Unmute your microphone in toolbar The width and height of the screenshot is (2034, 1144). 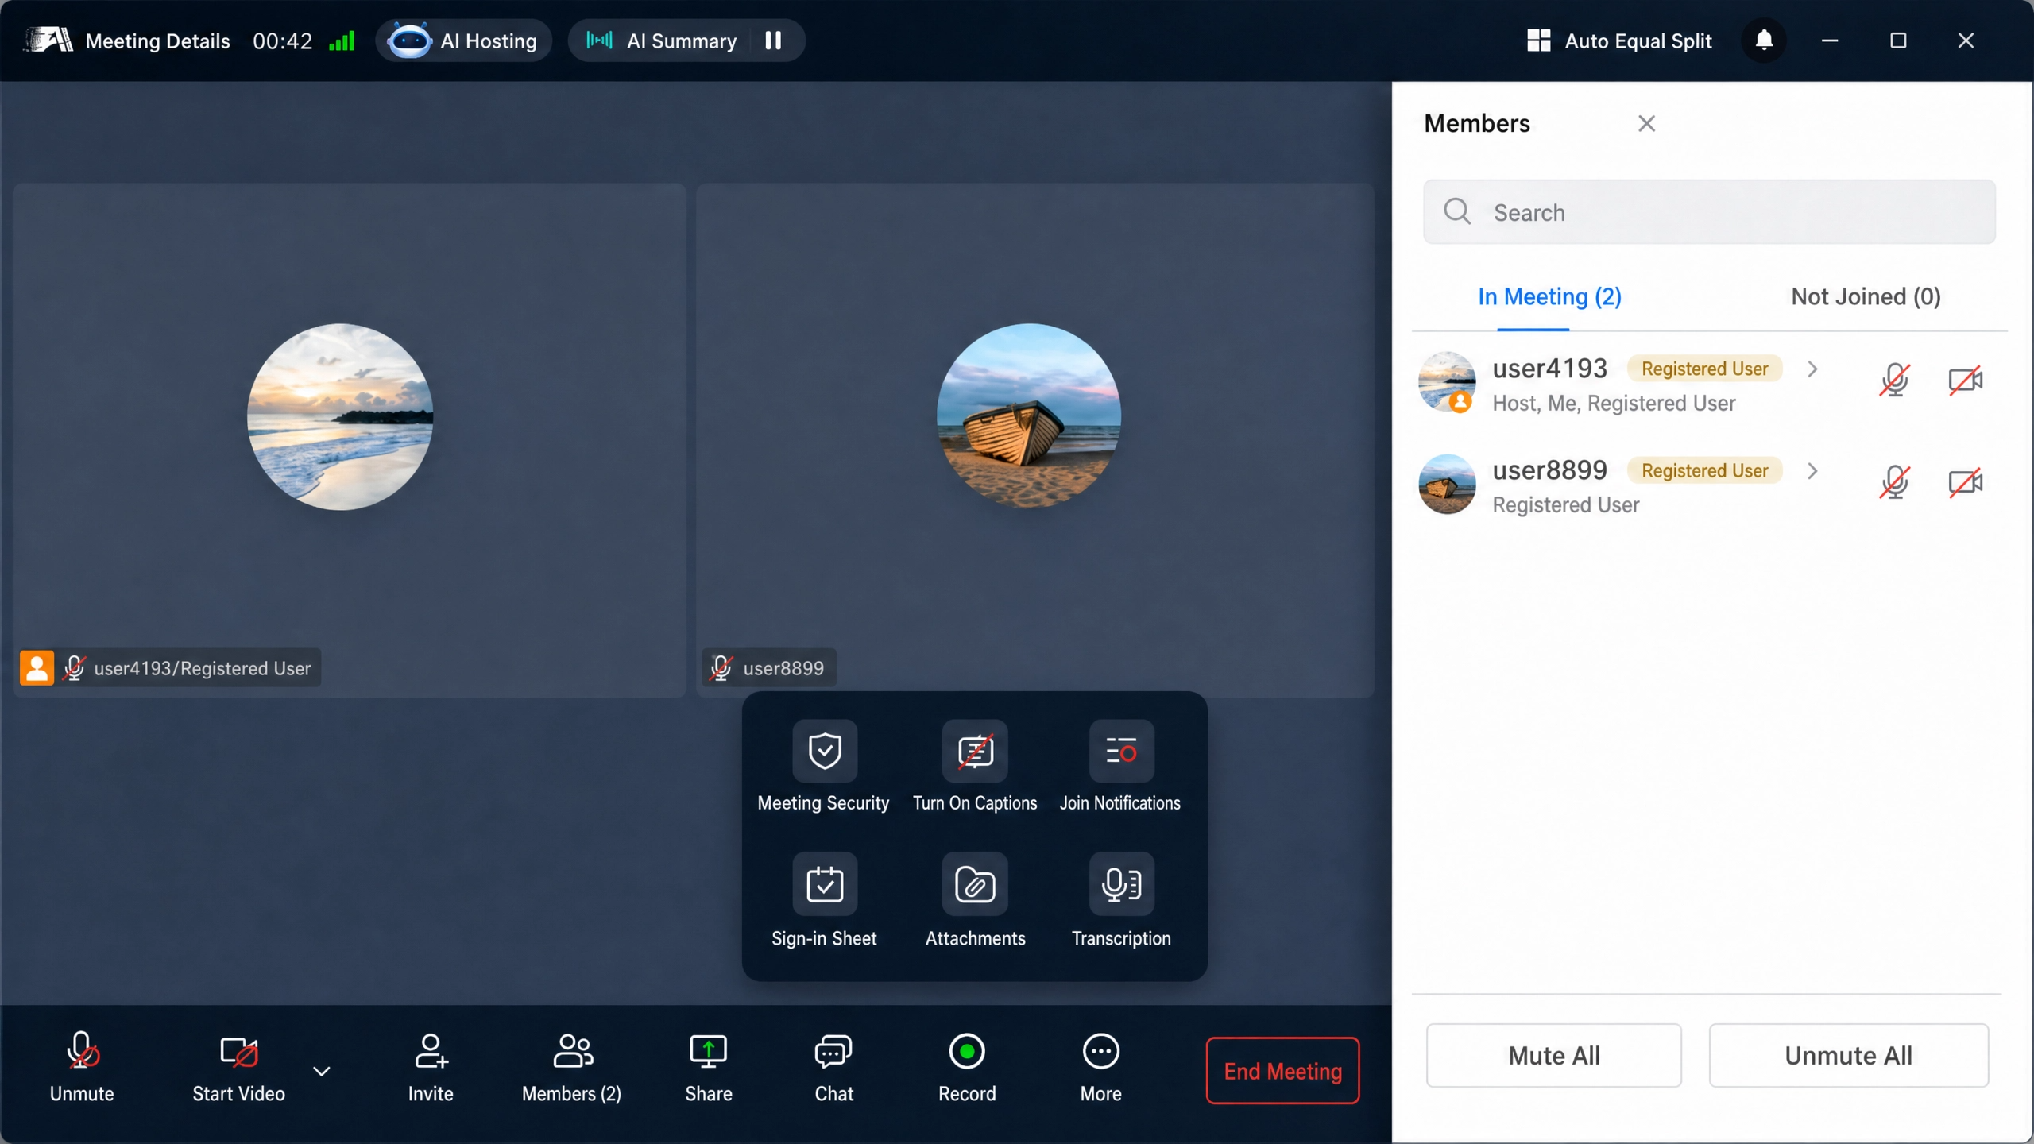tap(82, 1068)
